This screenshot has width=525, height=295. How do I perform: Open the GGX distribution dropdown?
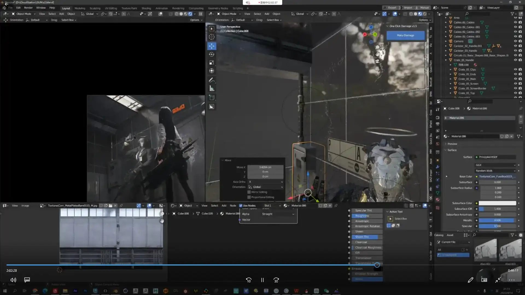pyautogui.click(x=495, y=165)
